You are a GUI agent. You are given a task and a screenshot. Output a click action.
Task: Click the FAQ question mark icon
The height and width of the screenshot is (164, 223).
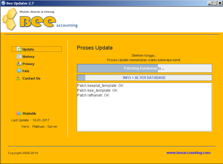click(x=19, y=71)
